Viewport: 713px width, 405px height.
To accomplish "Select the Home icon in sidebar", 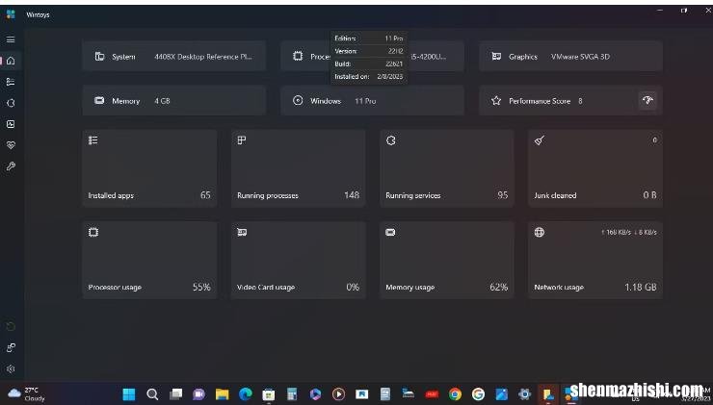I will (11, 61).
